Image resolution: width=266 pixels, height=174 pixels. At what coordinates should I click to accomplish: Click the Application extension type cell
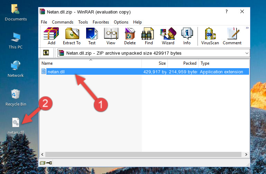coord(221,72)
